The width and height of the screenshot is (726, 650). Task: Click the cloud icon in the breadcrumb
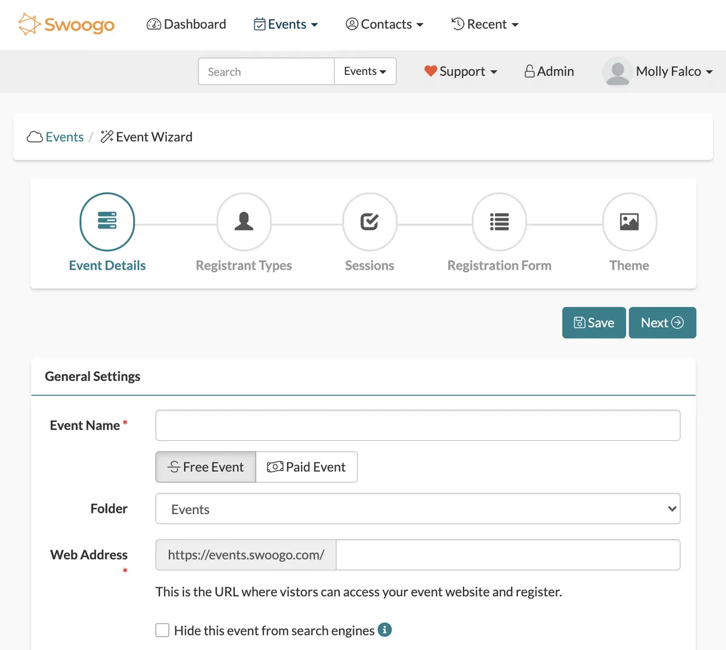tap(35, 137)
